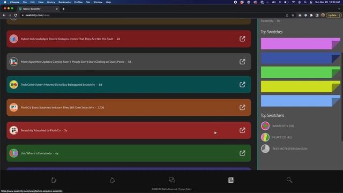Click avatar on More Algorithm Updates post

(13, 62)
